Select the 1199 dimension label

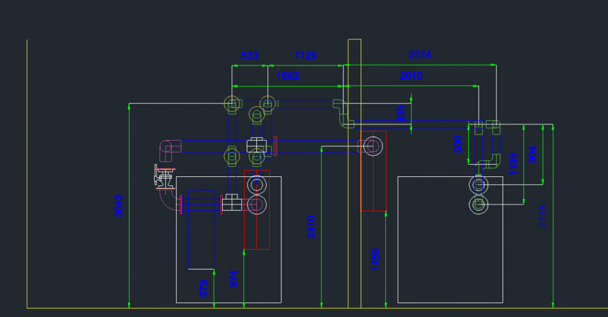513,164
